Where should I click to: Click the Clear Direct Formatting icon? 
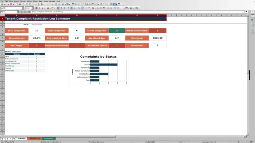(42, 4)
